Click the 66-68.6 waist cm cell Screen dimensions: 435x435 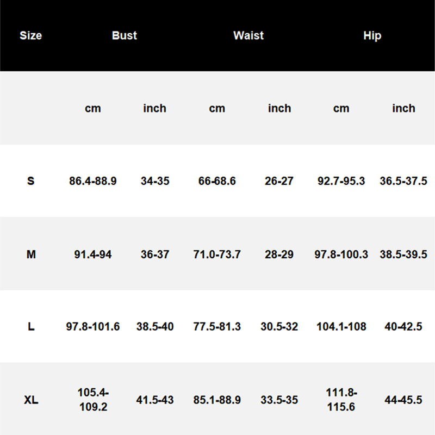217,181
